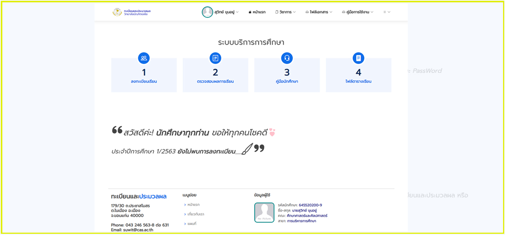Go to หน้าแรก in the top navigation

[x=259, y=12]
